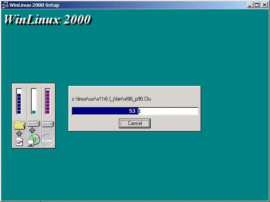The height and width of the screenshot is (202, 270).
Task: Click the source document file icon
Action: pyautogui.click(x=19, y=142)
